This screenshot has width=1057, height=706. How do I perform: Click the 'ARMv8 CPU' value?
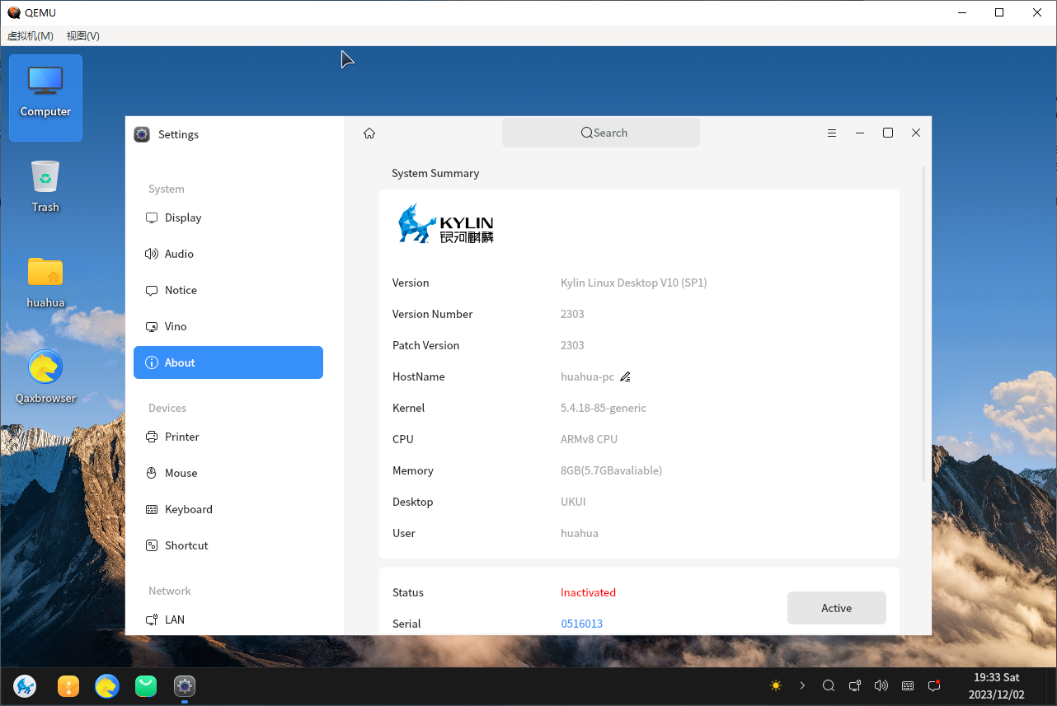pos(589,439)
